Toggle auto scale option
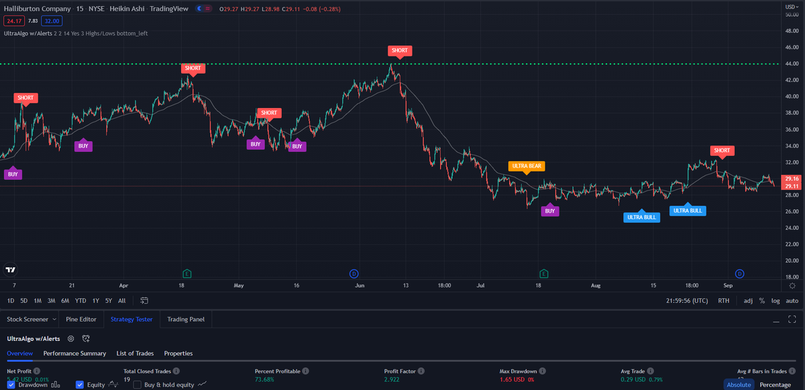Image resolution: width=805 pixels, height=390 pixels. pos(792,301)
